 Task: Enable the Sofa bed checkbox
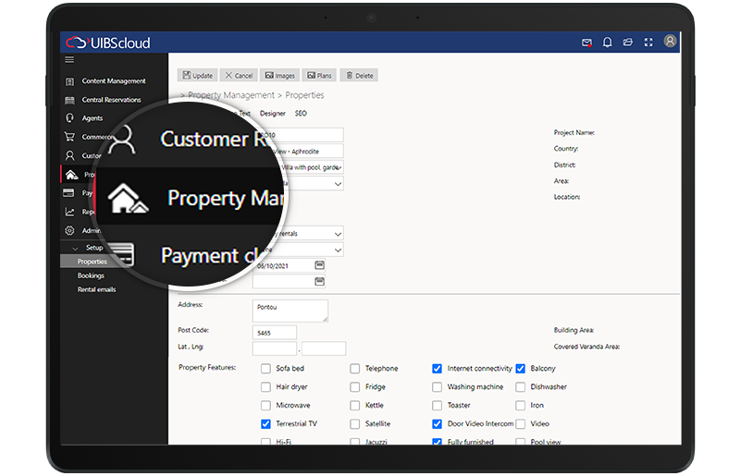(266, 369)
